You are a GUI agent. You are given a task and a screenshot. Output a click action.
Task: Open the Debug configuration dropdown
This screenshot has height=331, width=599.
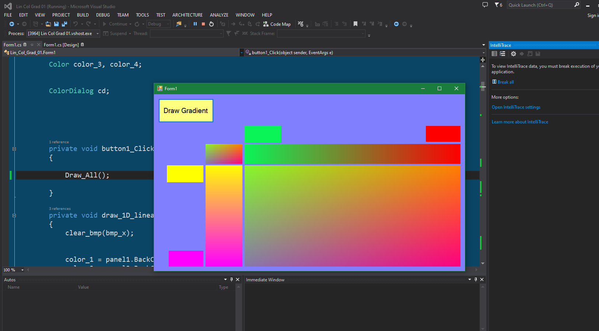coord(158,24)
